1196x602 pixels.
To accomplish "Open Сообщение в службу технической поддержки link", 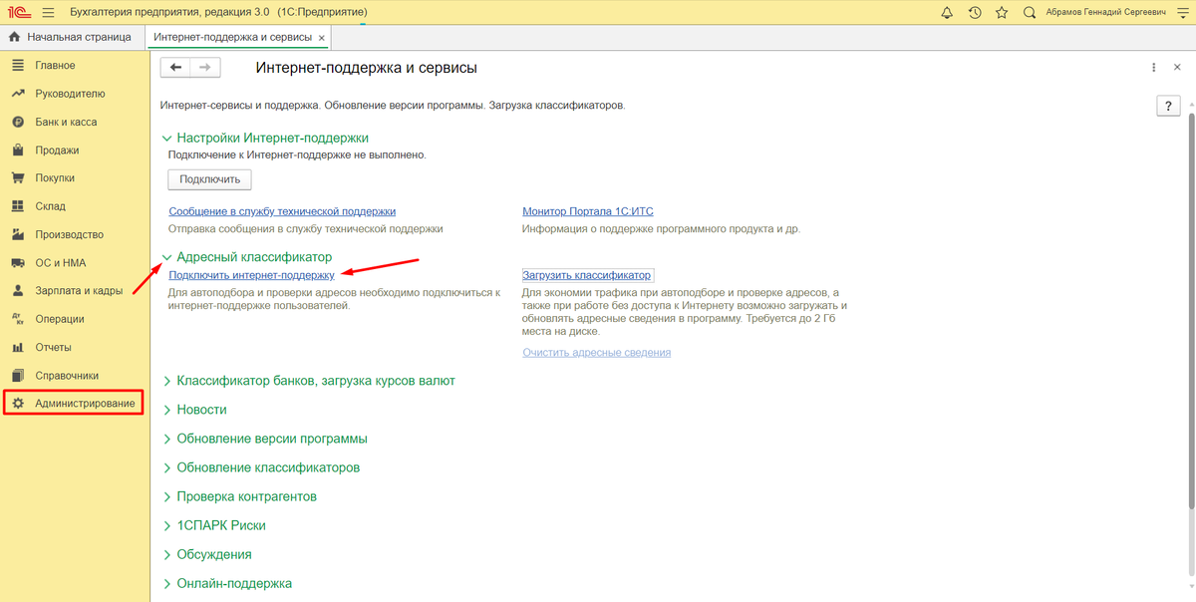I will [282, 211].
